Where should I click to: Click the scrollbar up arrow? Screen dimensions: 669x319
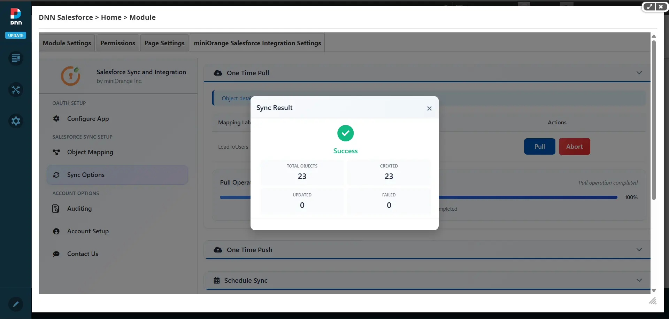pyautogui.click(x=654, y=36)
